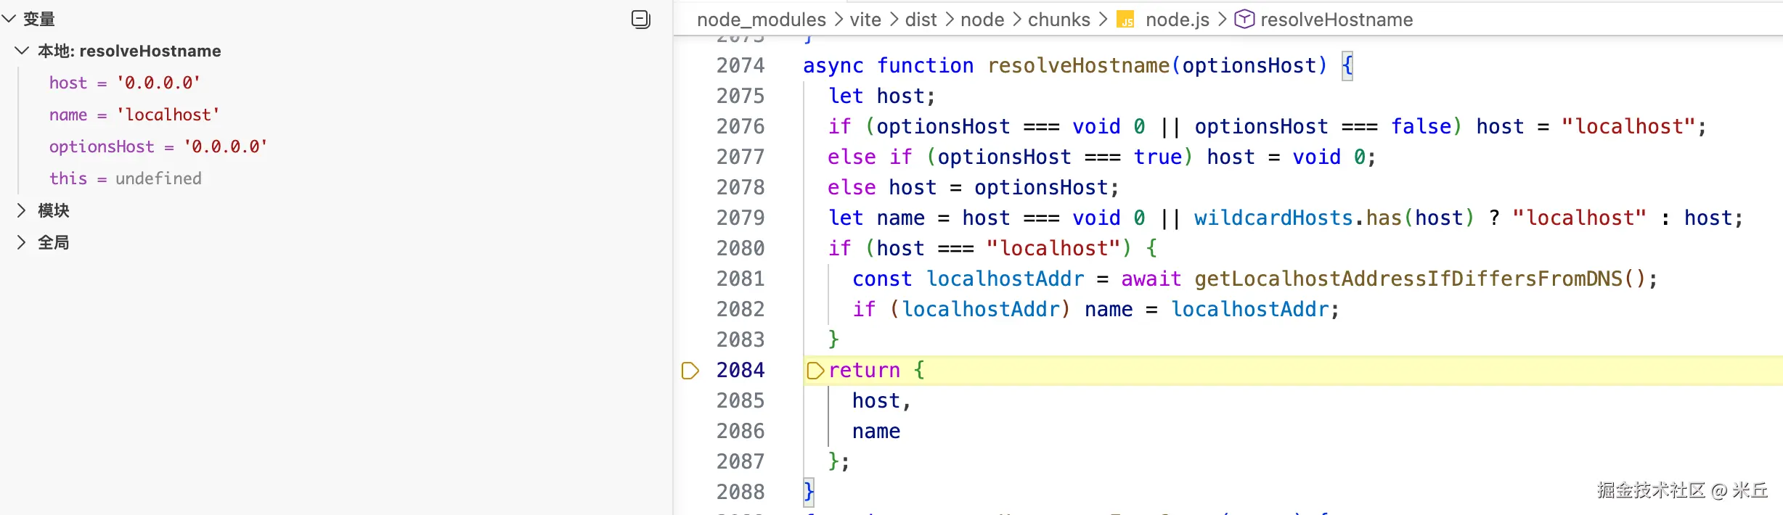The image size is (1783, 515).
Task: Click line number 2079
Action: pyautogui.click(x=740, y=218)
